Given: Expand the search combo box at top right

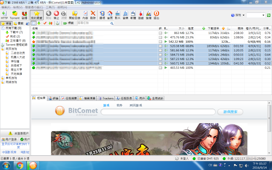Looking at the screenshot, I should click(263, 15).
